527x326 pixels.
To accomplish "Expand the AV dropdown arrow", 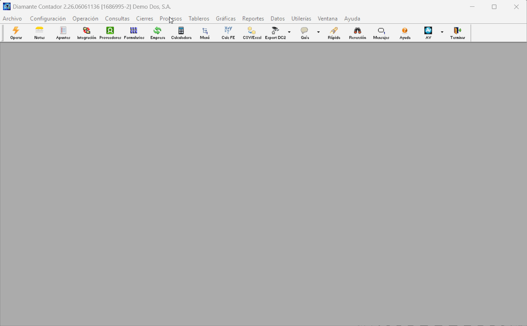I will point(442,32).
